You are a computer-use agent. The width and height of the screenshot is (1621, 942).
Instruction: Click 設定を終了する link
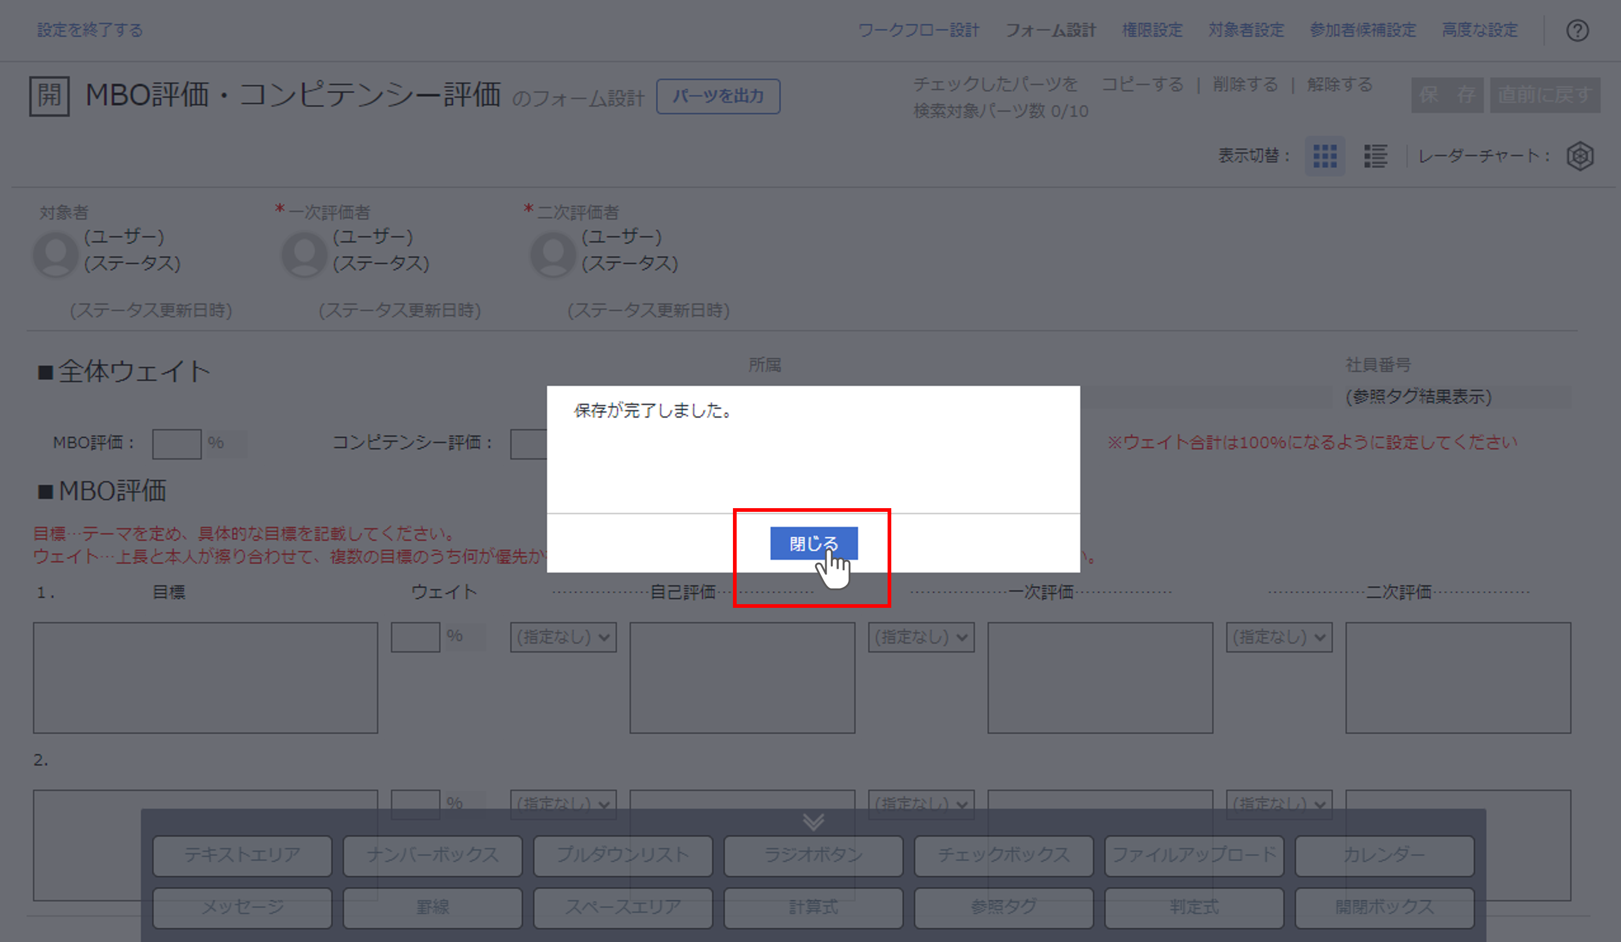point(90,30)
